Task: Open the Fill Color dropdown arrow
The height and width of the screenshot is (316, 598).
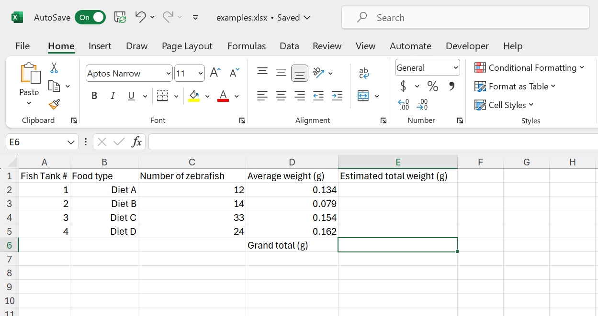Action: click(208, 96)
